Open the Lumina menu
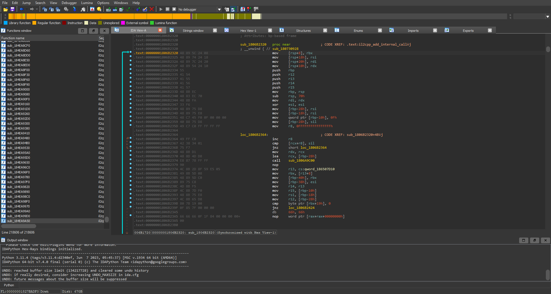Viewport: 551px width, 294px height. point(87,3)
